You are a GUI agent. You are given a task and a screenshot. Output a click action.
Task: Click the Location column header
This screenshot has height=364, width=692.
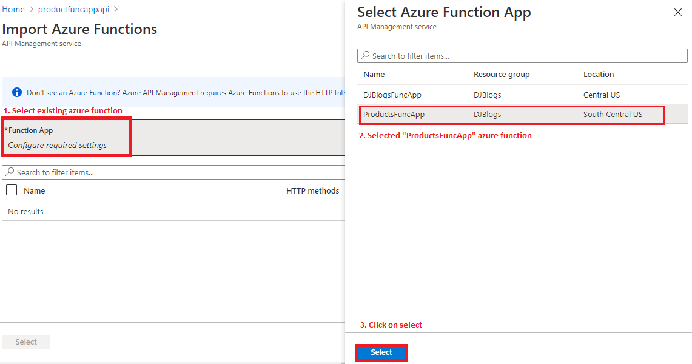click(x=599, y=74)
